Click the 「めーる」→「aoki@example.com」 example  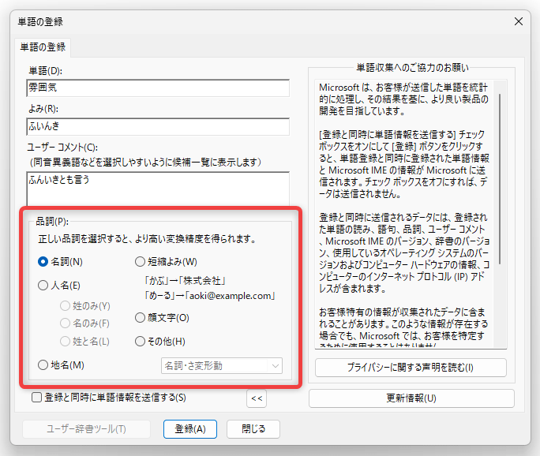(210, 296)
